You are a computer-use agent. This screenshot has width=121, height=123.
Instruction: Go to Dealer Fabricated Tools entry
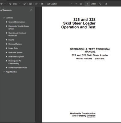pos(18,68)
